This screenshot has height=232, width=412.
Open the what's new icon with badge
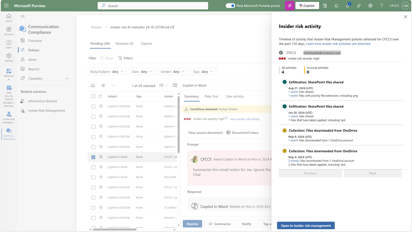tap(348, 5)
